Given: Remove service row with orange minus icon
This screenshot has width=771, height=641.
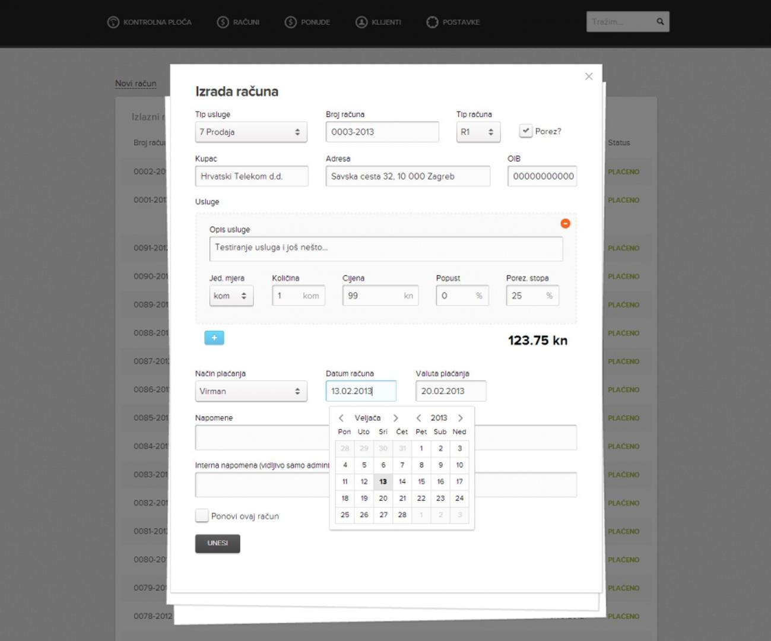Looking at the screenshot, I should click(x=565, y=223).
